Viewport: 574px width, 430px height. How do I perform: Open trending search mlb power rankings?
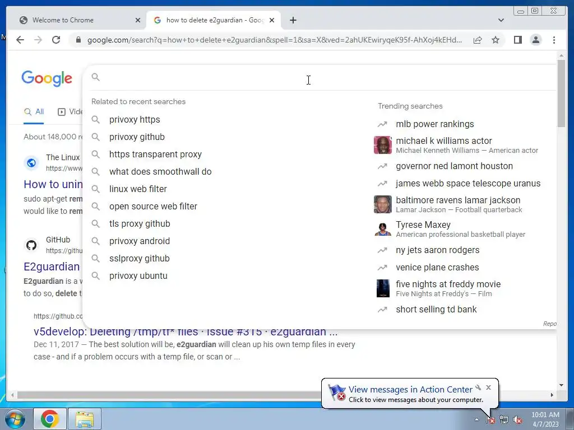[434, 124]
